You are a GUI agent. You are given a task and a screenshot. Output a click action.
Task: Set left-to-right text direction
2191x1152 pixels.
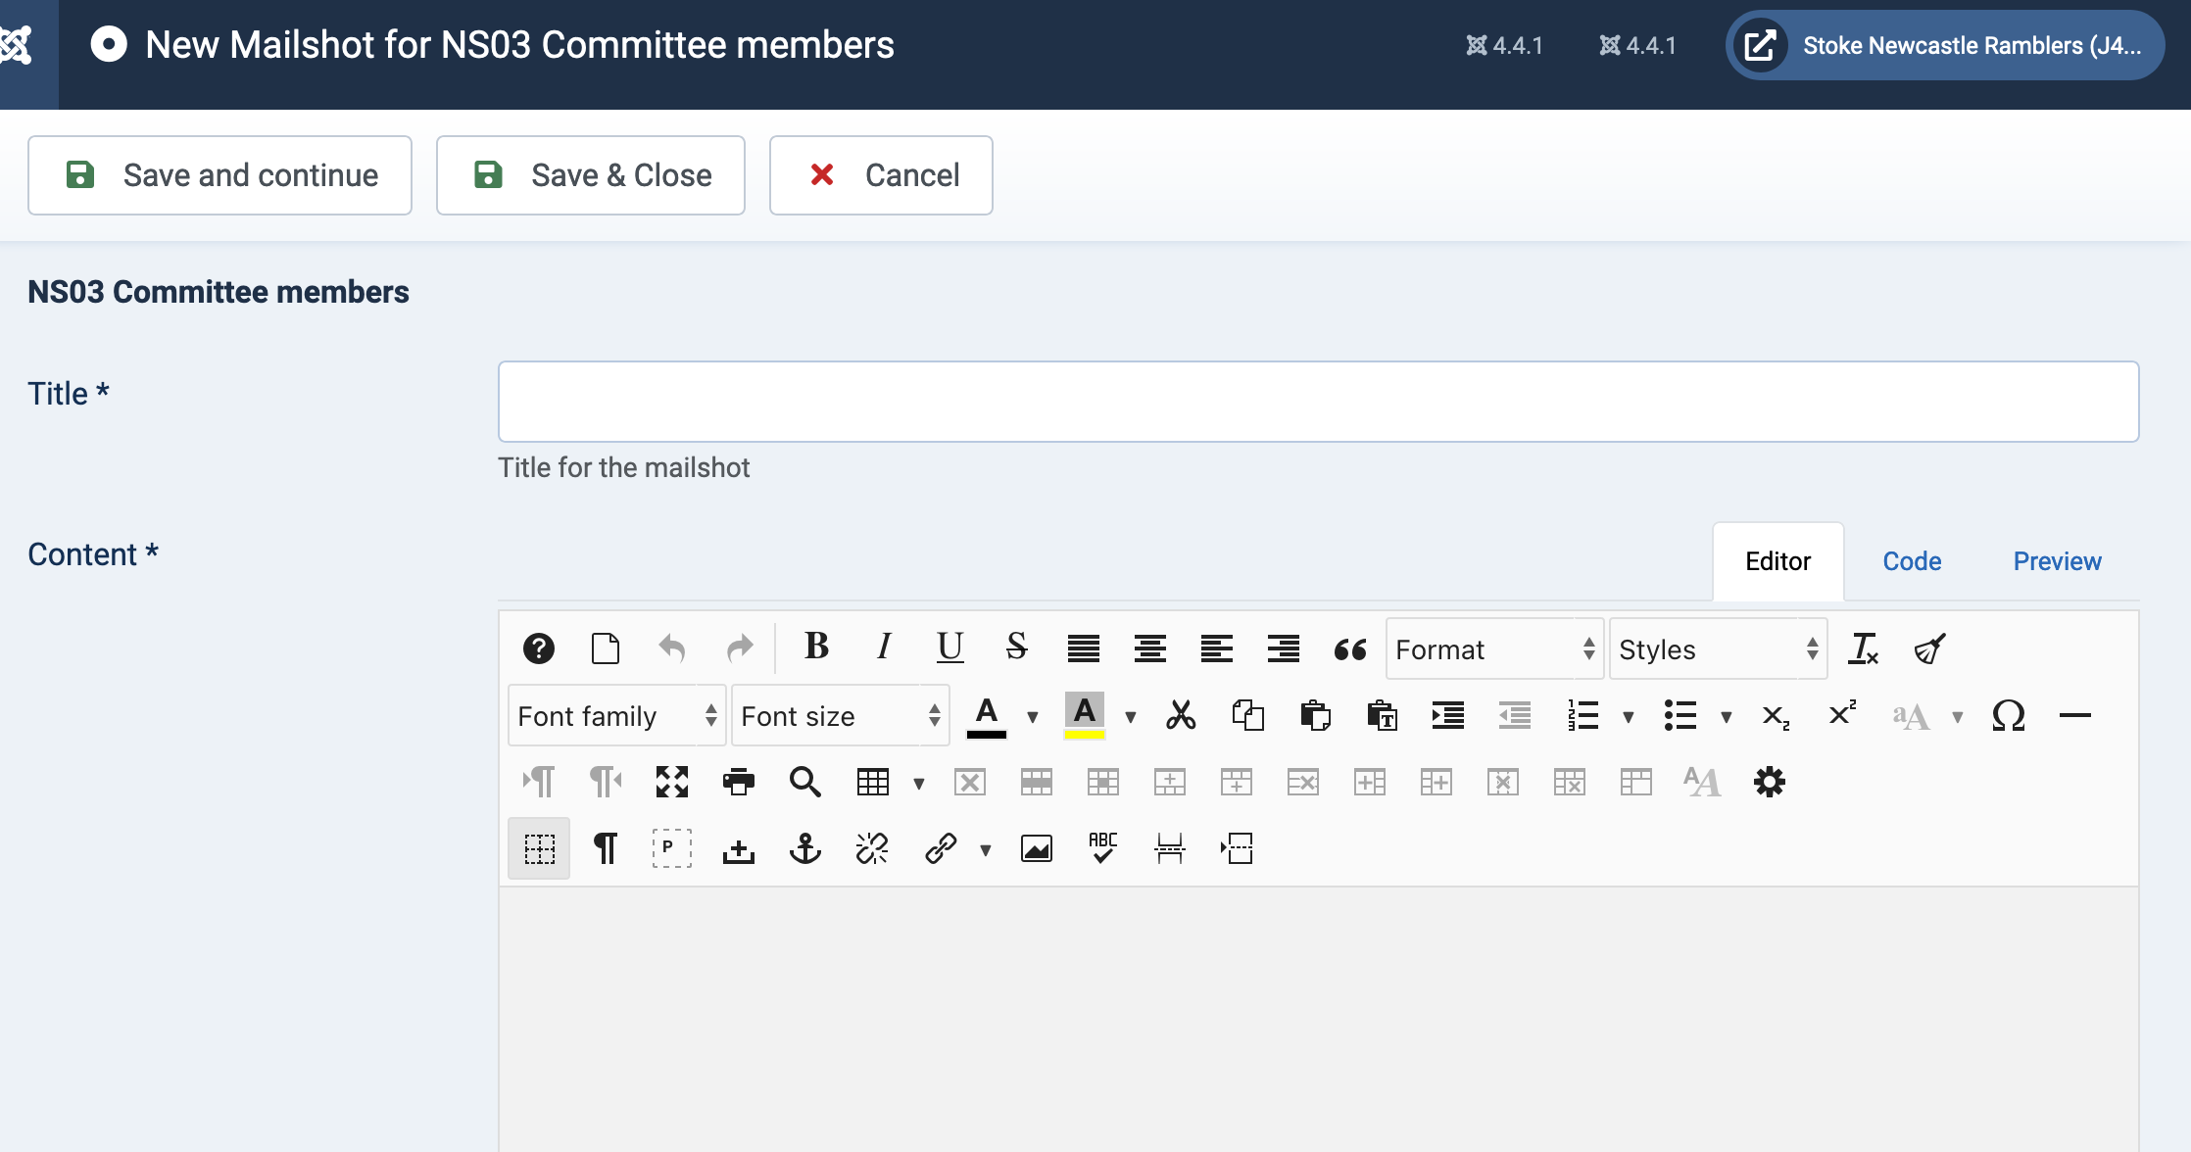[539, 782]
